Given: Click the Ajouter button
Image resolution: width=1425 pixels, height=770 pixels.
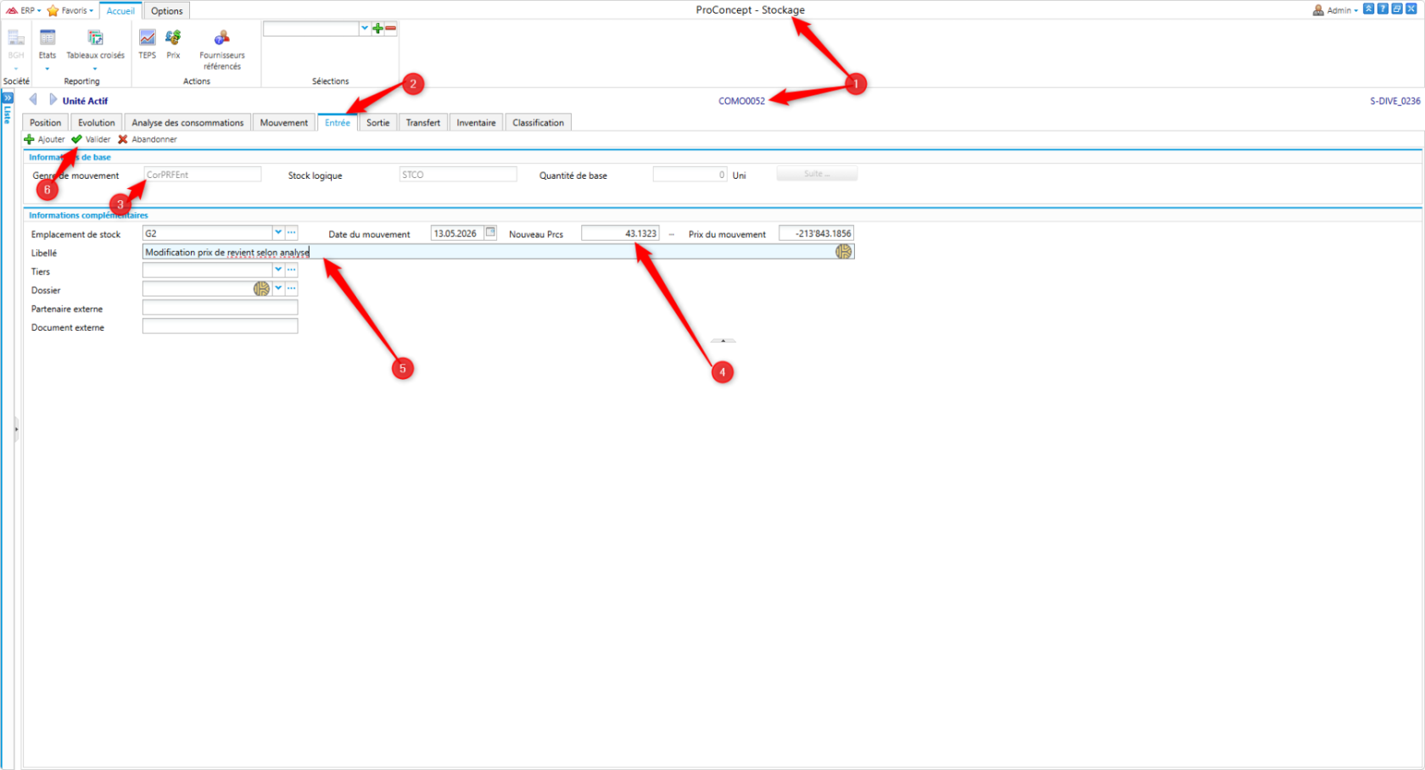Looking at the screenshot, I should (x=44, y=139).
